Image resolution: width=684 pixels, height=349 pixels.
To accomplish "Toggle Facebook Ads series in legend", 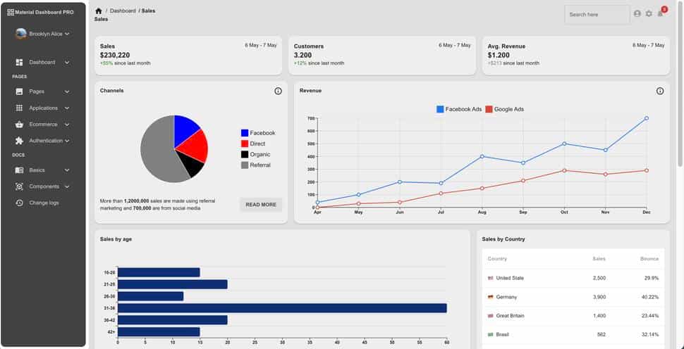I will pyautogui.click(x=459, y=109).
